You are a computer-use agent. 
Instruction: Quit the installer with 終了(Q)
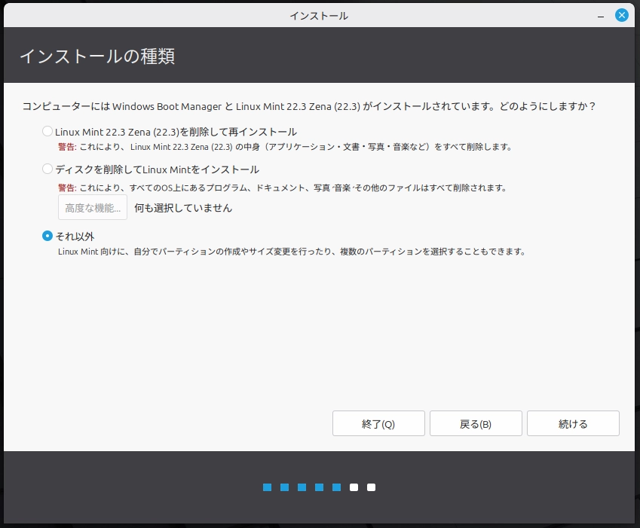[378, 423]
